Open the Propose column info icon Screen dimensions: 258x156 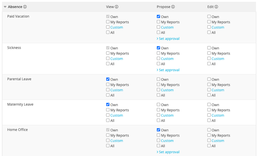[x=173, y=7]
